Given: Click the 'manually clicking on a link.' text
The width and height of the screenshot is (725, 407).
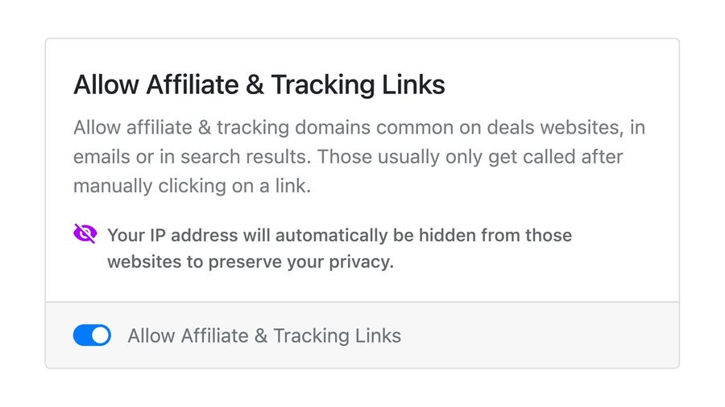Looking at the screenshot, I should click(193, 186).
